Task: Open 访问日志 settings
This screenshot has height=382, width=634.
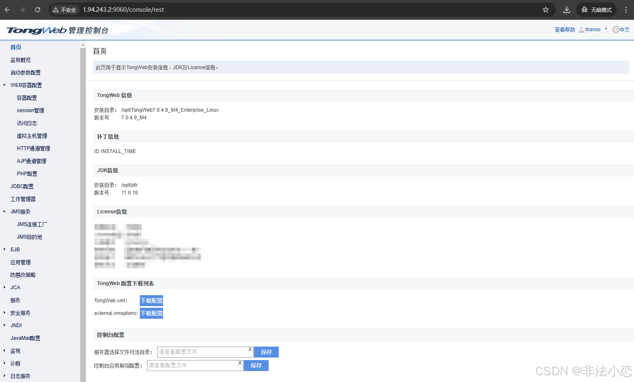Action: (x=27, y=123)
